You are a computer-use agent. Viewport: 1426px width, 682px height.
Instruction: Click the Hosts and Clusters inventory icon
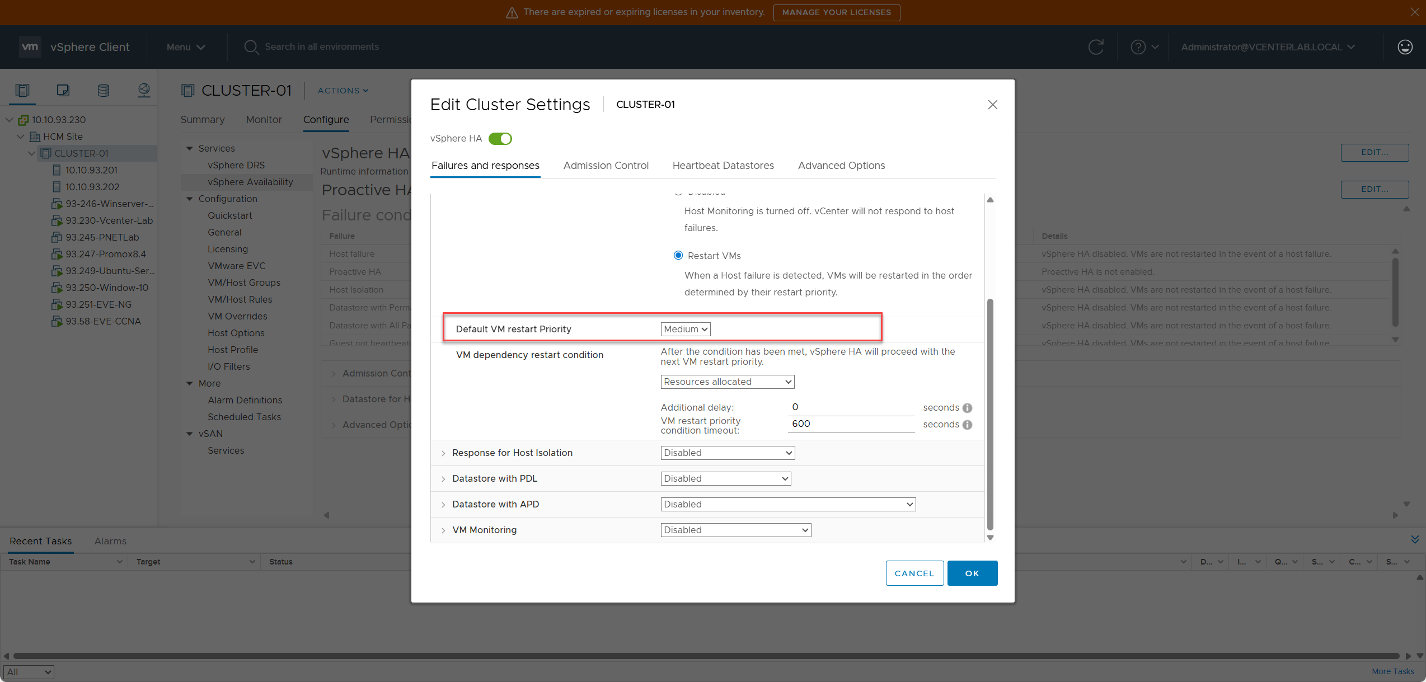point(22,90)
